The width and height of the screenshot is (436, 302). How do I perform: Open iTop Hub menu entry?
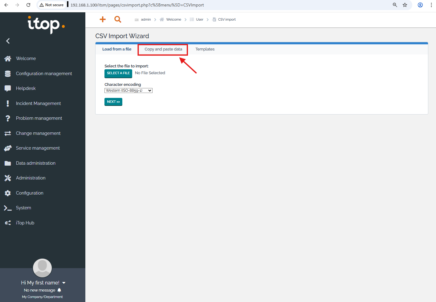point(25,223)
